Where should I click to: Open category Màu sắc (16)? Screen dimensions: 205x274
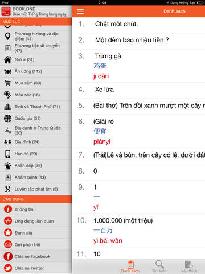tap(36, 95)
